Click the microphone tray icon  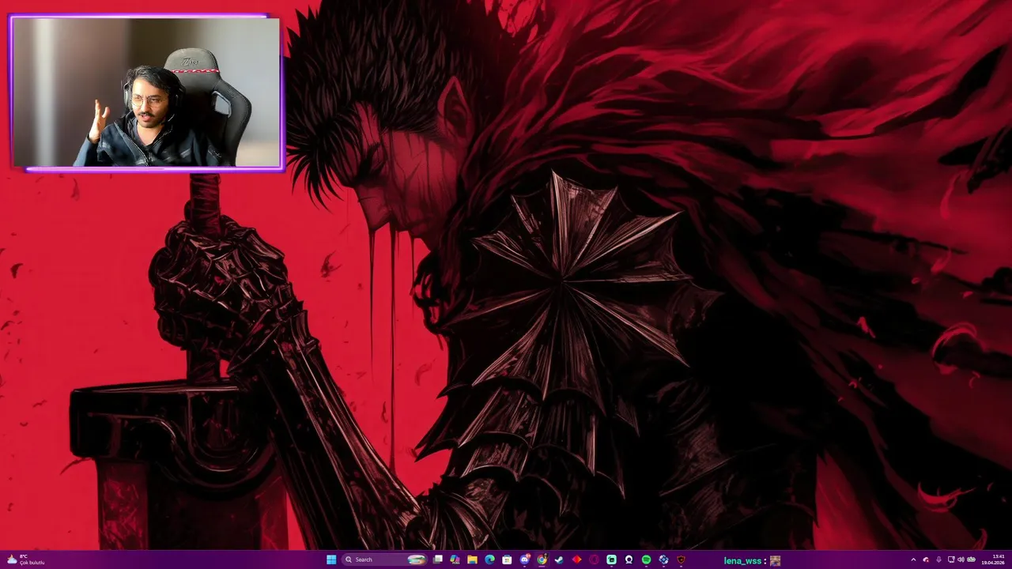(938, 560)
